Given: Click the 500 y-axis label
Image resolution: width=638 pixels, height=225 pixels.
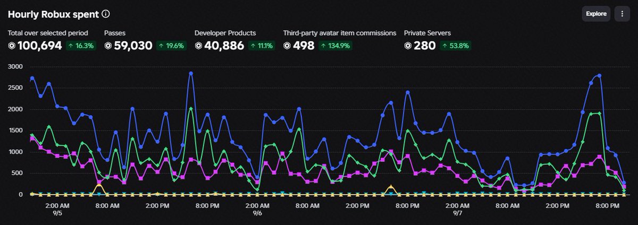Looking at the screenshot, I should [16, 173].
